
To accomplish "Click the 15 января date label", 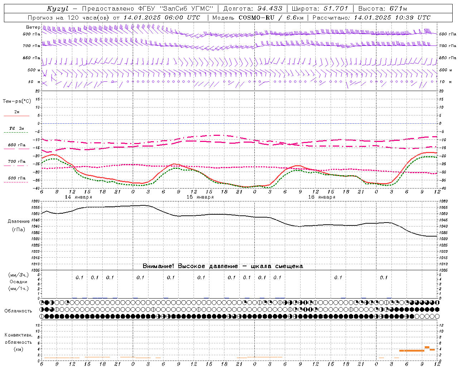I will pyautogui.click(x=200, y=197).
